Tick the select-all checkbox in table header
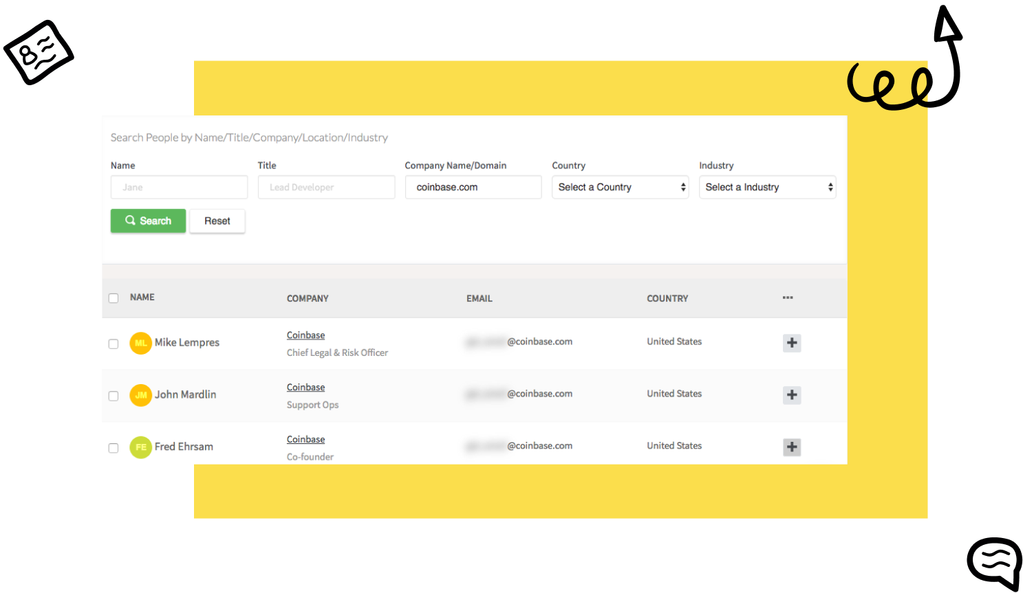1023x593 pixels. point(114,298)
